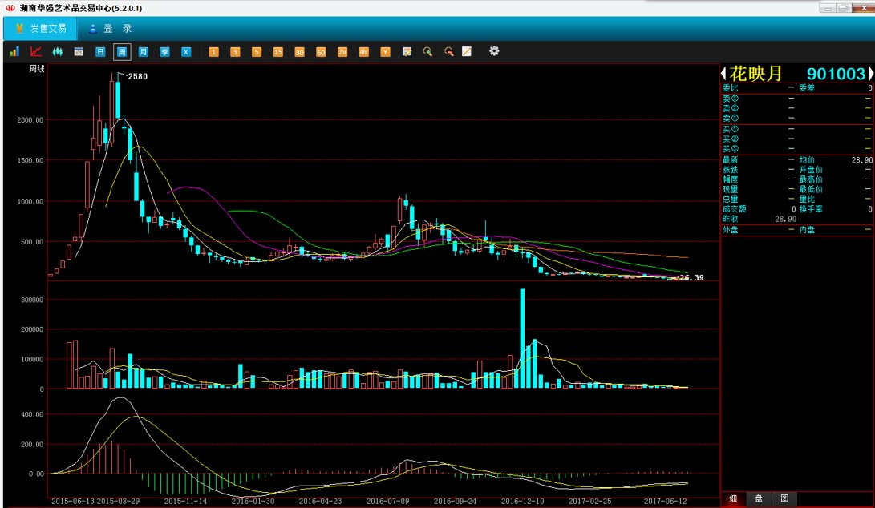Viewport: 875px width, 508px height.
Task: Click the 昨收 value 28.90
Action: 786,220
